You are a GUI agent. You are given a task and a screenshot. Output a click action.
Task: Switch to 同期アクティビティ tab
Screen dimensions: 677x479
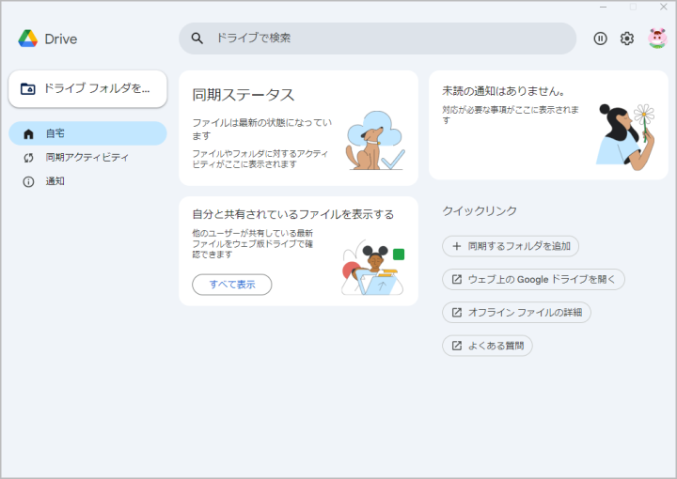click(87, 158)
